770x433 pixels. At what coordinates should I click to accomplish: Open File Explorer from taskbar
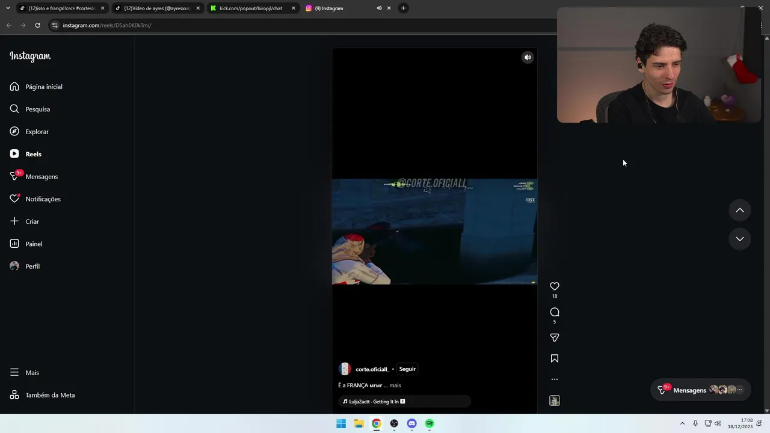(x=359, y=424)
